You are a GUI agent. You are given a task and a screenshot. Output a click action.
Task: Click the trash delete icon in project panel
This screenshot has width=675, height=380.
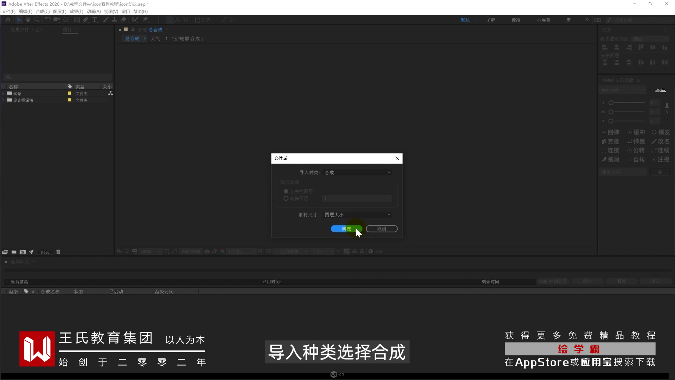[58, 252]
